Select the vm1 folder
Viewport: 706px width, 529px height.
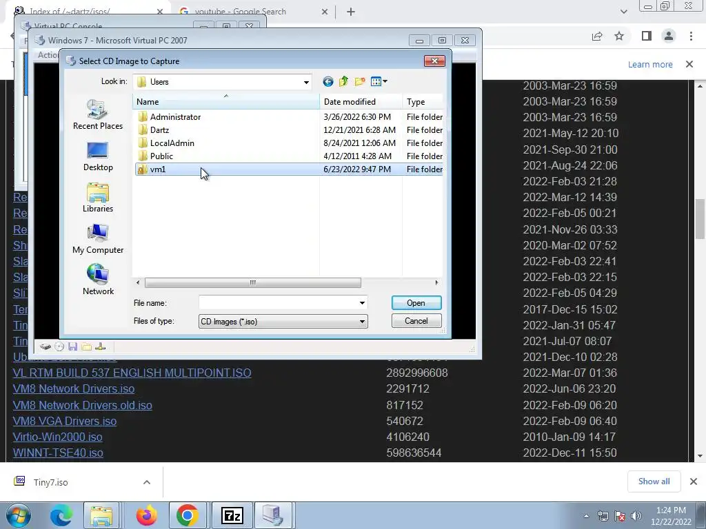coord(289,169)
